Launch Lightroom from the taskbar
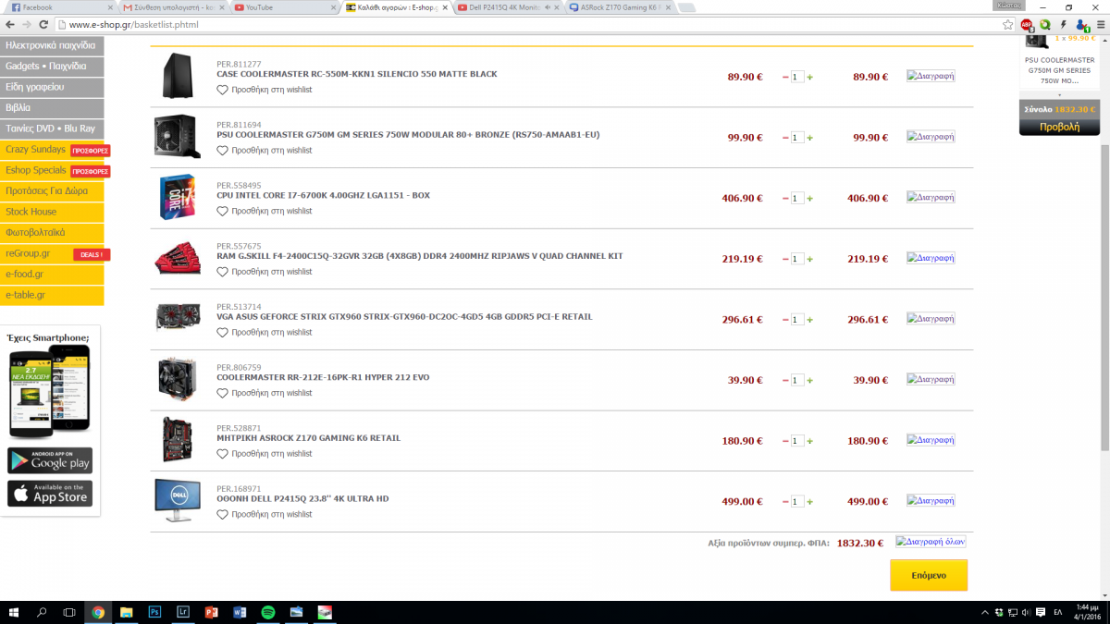The width and height of the screenshot is (1110, 624). [x=182, y=612]
